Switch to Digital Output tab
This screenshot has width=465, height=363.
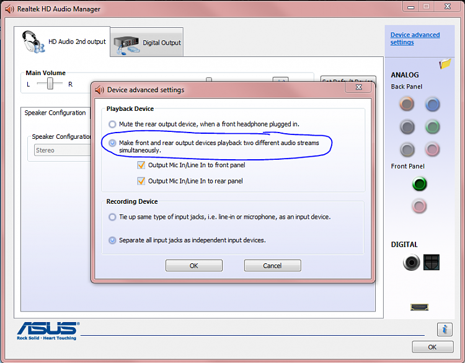146,43
